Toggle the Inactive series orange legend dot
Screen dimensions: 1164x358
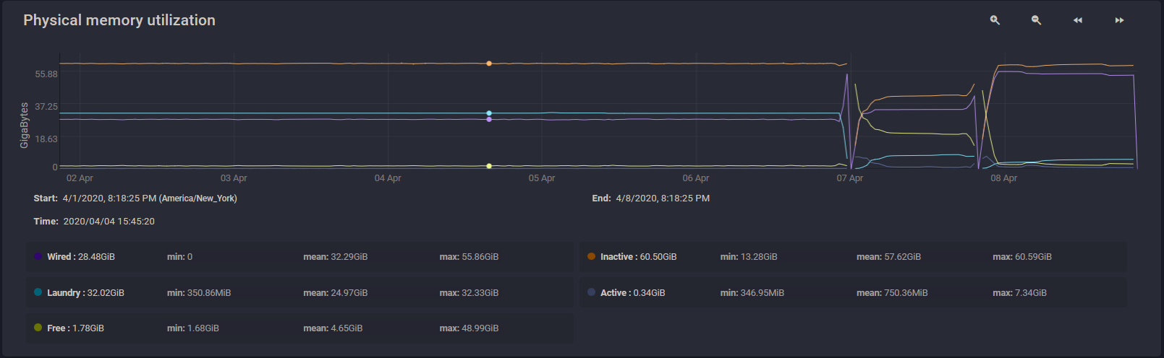(x=591, y=256)
